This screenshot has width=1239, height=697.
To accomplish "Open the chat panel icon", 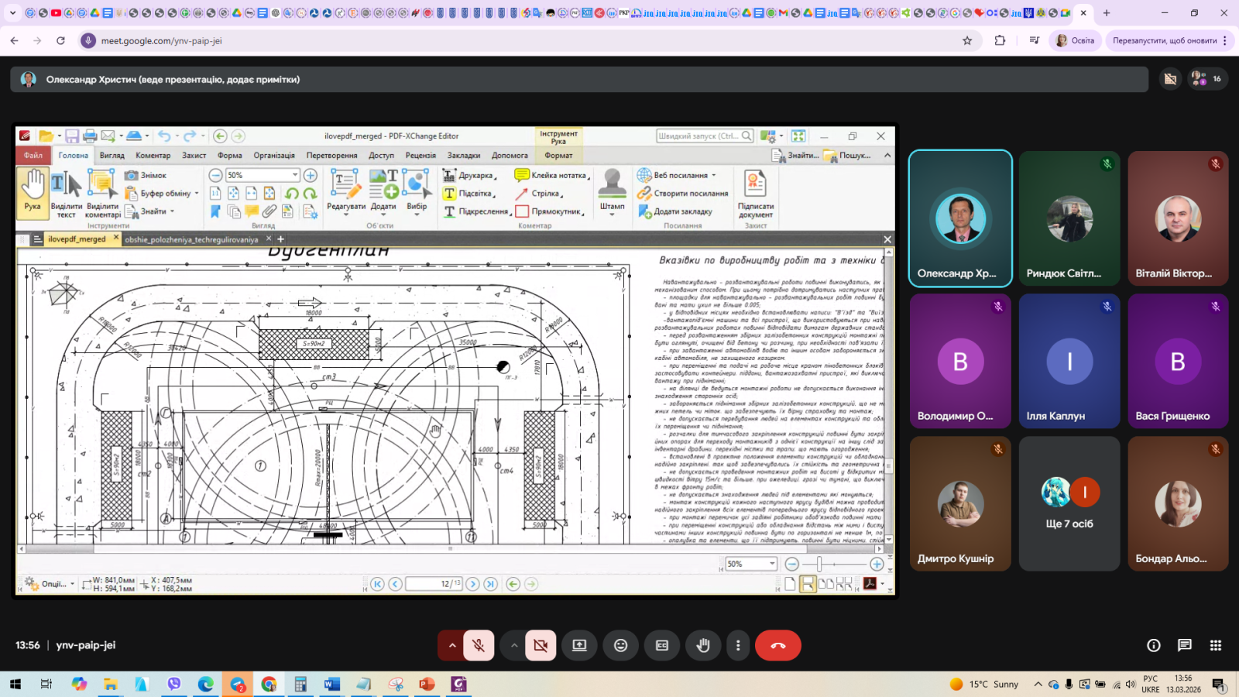I will tap(1184, 645).
